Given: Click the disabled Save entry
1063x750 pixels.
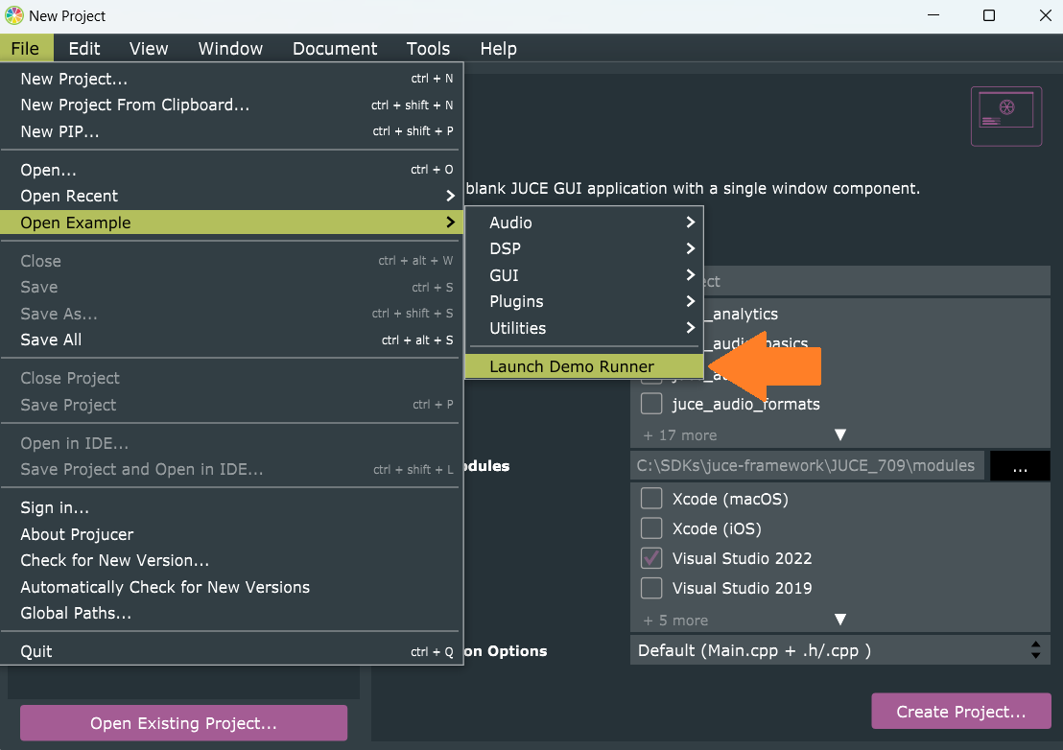Looking at the screenshot, I should [231, 288].
